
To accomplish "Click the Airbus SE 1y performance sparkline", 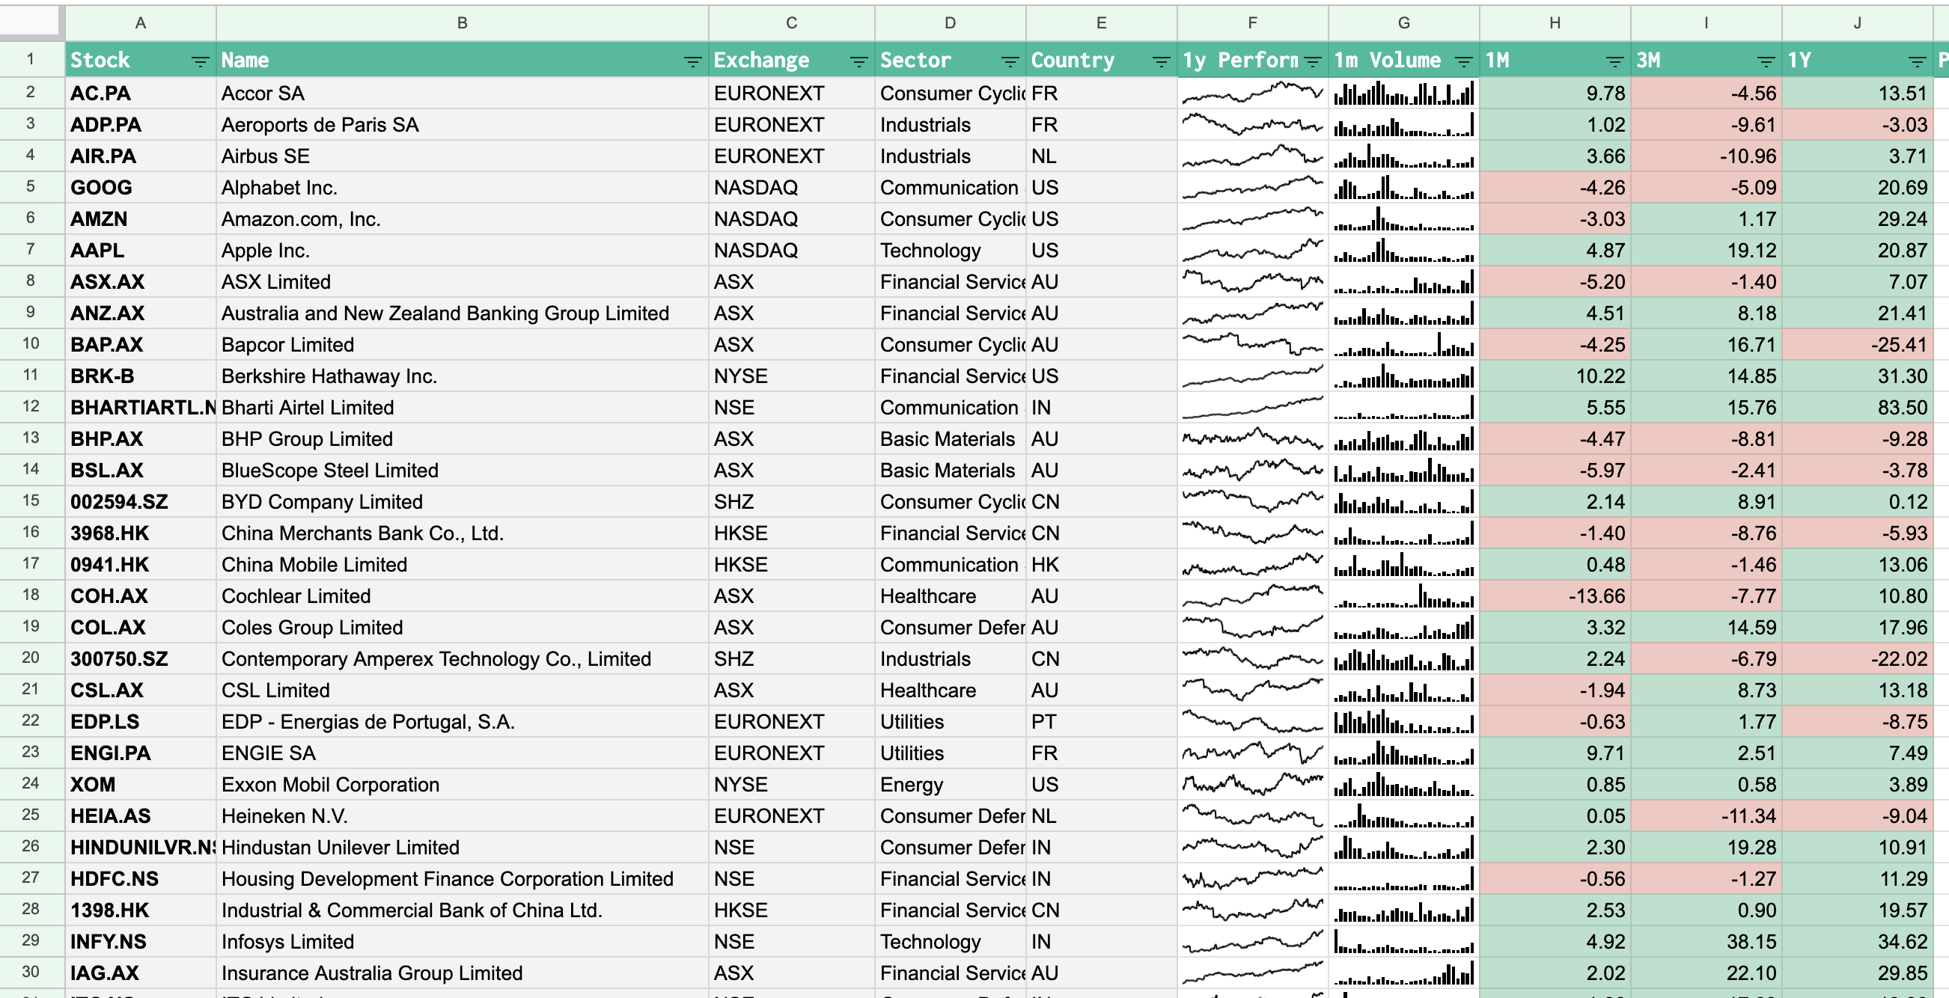I will tap(1252, 156).
